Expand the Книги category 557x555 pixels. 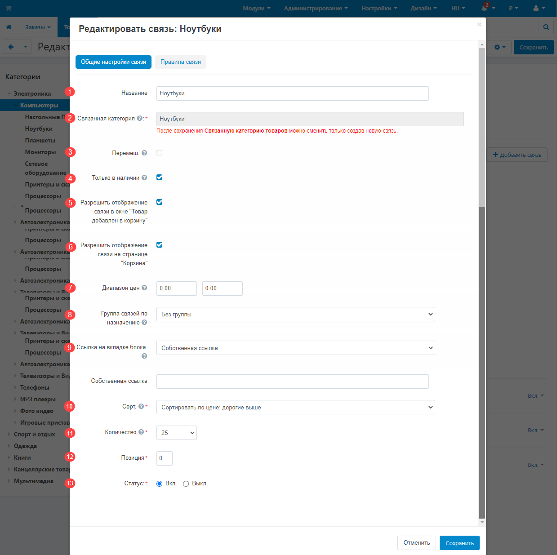pyautogui.click(x=9, y=457)
